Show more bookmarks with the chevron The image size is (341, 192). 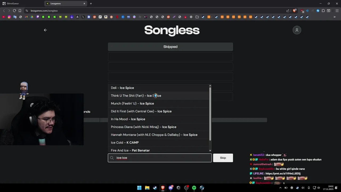coord(335,17)
